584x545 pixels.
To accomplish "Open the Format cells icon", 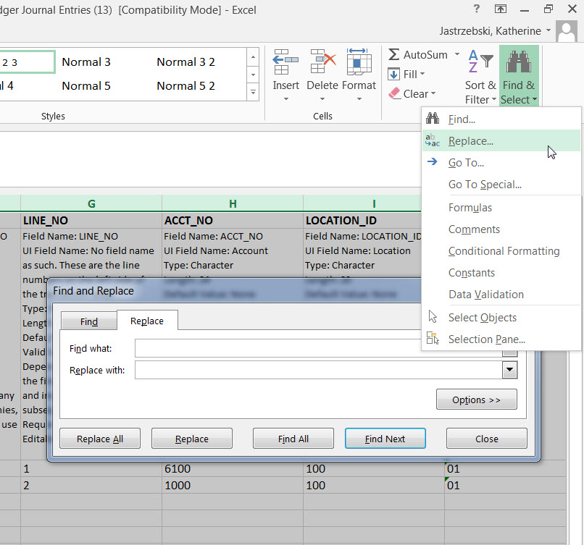I will (x=359, y=63).
